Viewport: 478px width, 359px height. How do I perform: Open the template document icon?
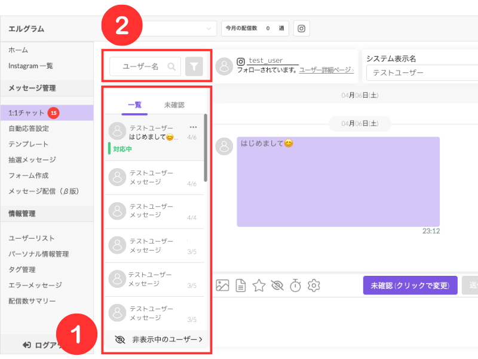pyautogui.click(x=241, y=285)
